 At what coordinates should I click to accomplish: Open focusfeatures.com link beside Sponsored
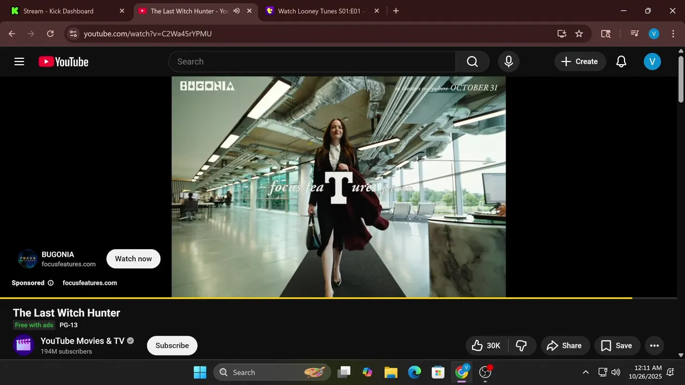(x=90, y=283)
